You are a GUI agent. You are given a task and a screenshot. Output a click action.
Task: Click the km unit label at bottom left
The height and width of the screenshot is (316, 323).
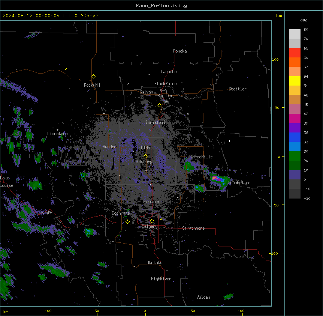pos(6,312)
